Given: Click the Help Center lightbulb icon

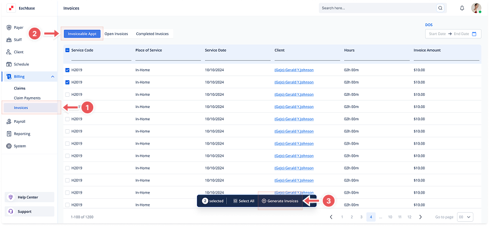Looking at the screenshot, I should (x=11, y=197).
